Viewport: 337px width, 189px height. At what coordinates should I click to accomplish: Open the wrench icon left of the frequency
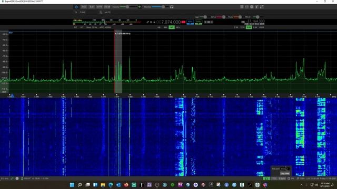coord(147,22)
